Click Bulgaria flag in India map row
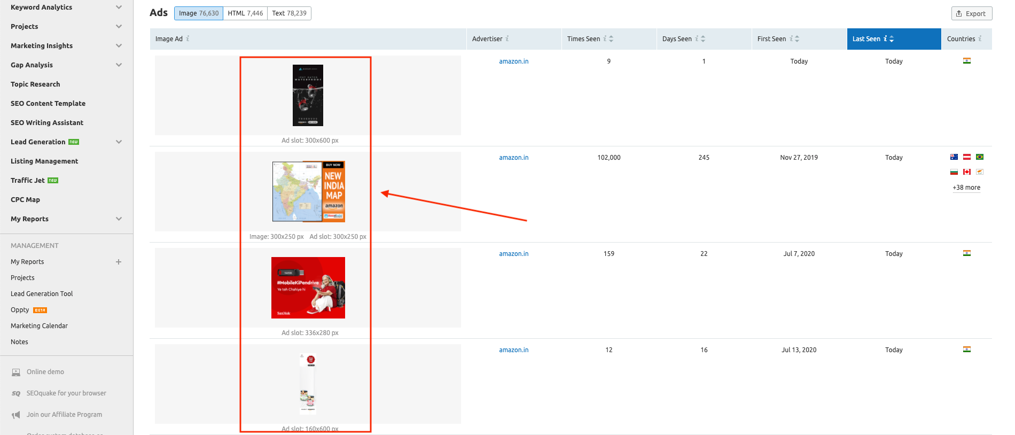1015x435 pixels. (954, 172)
